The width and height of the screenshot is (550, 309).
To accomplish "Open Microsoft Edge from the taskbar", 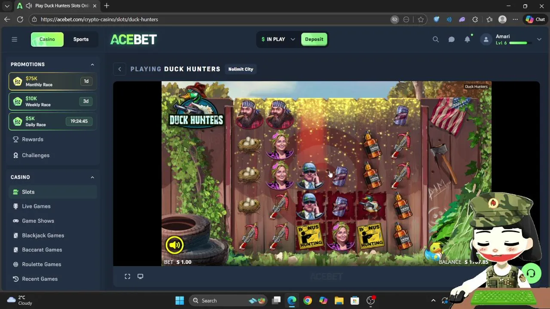I will (292, 301).
